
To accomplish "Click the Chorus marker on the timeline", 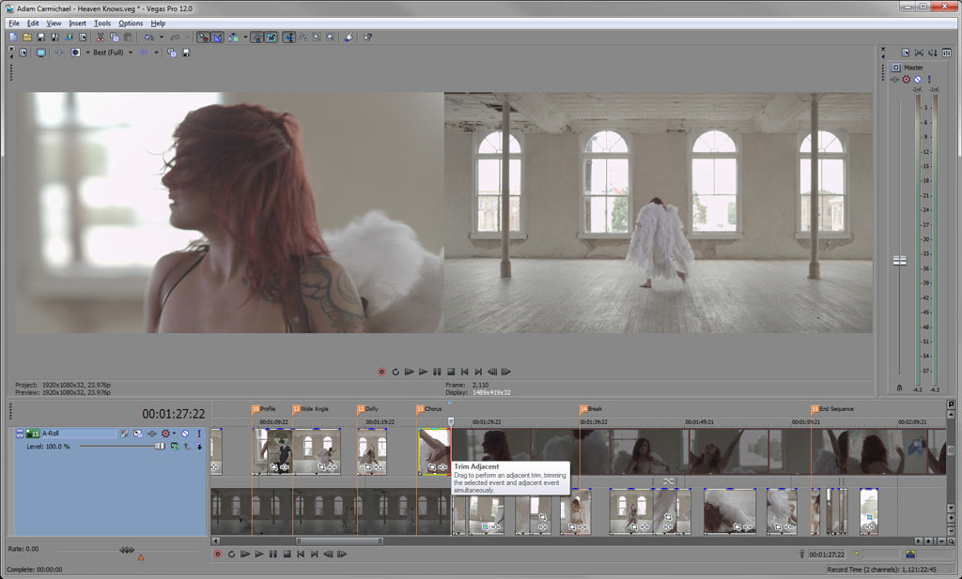I will pos(420,409).
